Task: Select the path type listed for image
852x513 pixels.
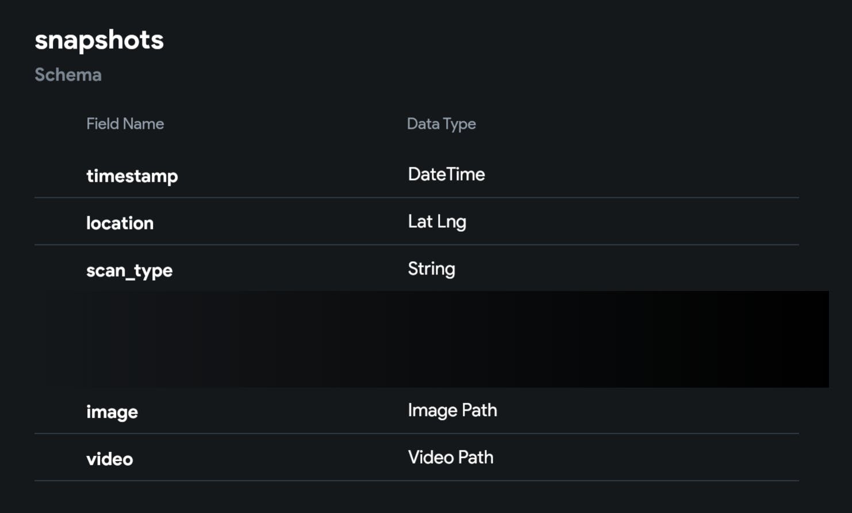Action: [452, 410]
